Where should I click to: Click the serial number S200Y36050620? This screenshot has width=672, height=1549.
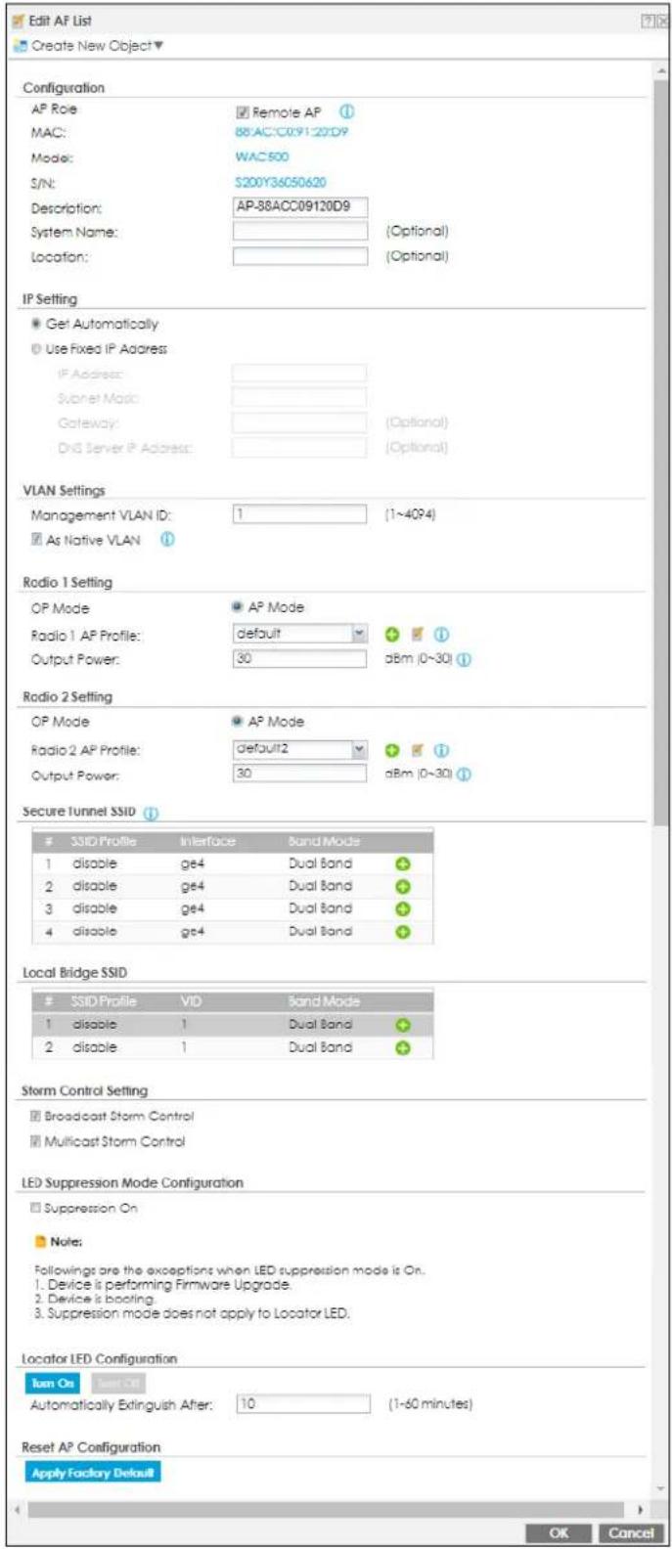point(281,182)
